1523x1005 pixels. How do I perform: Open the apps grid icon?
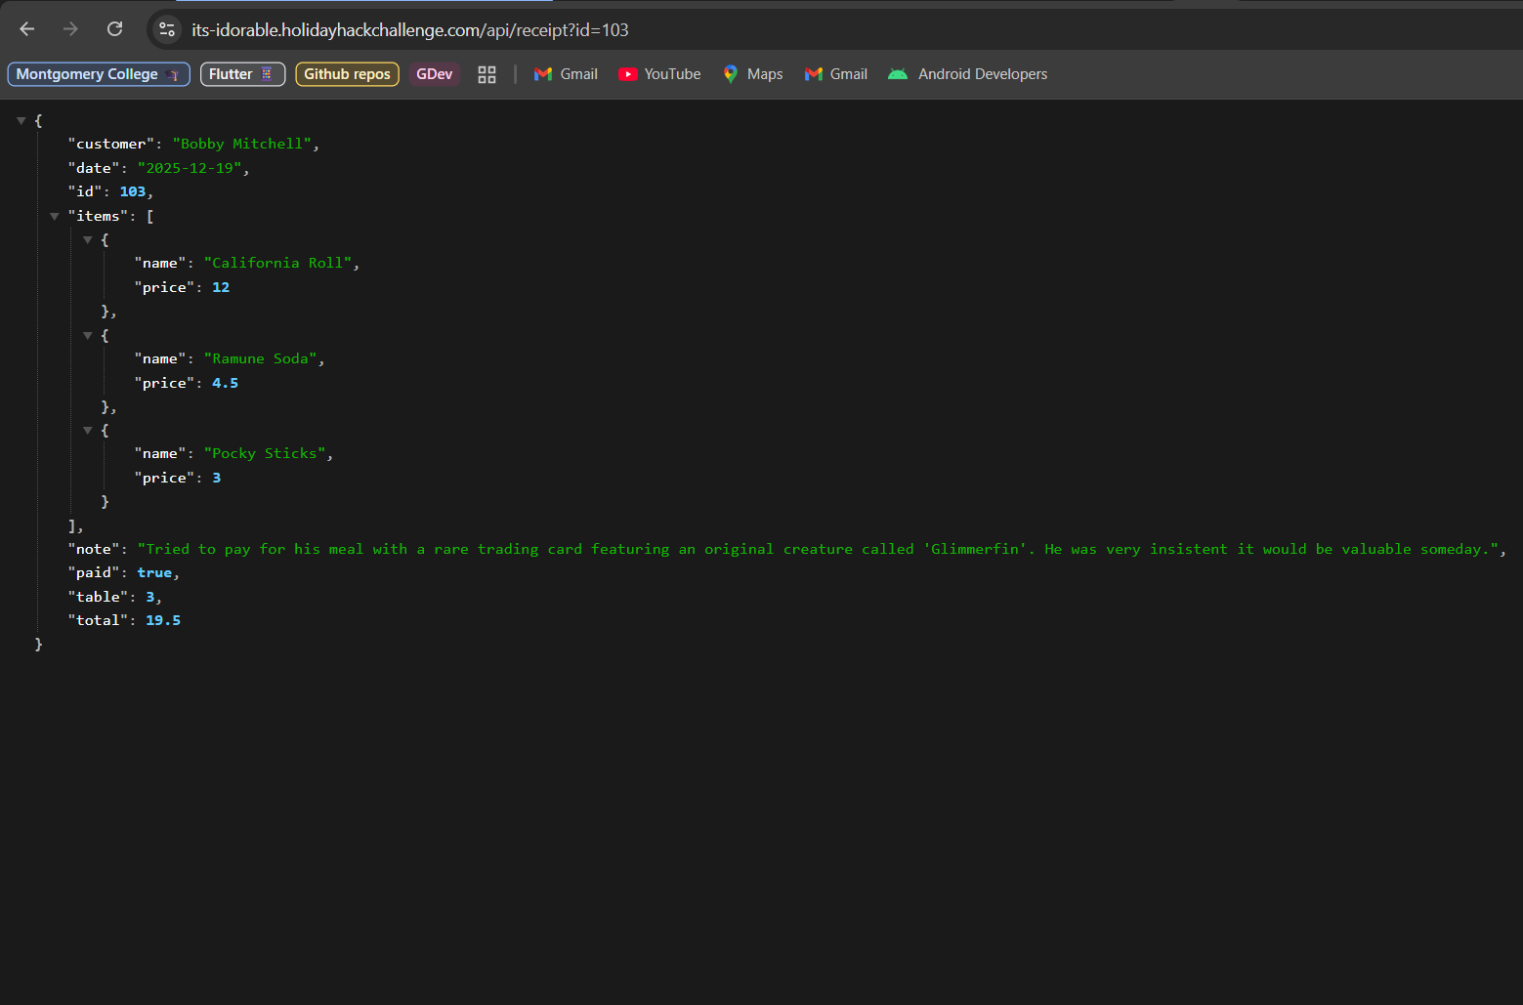coord(487,74)
